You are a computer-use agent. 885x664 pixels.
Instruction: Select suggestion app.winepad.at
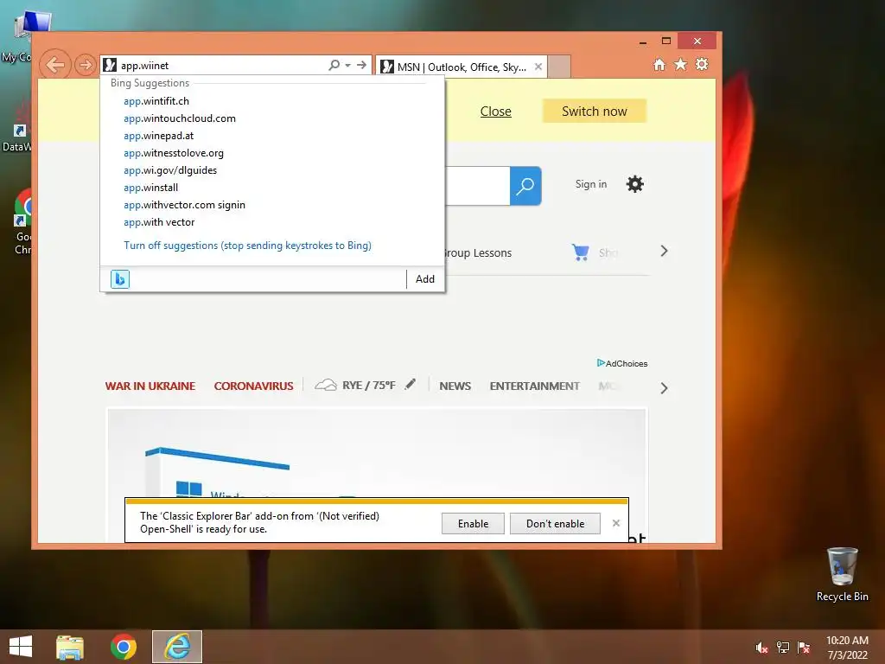click(x=159, y=136)
